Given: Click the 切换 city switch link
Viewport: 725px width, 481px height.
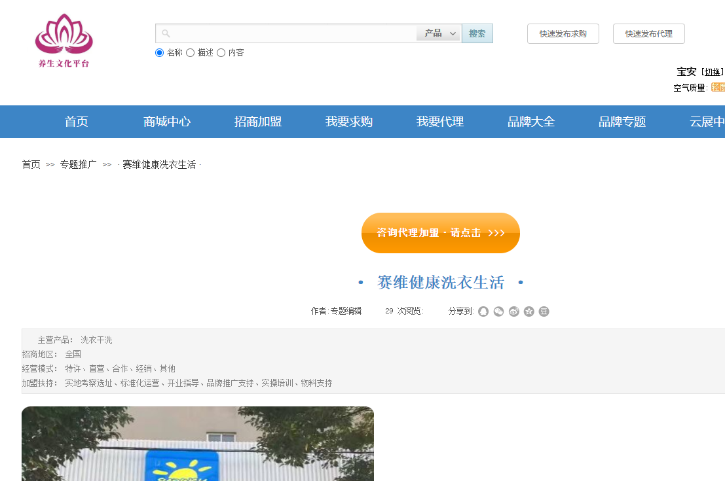Looking at the screenshot, I should click(x=713, y=72).
